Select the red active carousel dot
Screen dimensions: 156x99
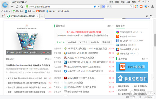[x=44, y=52]
